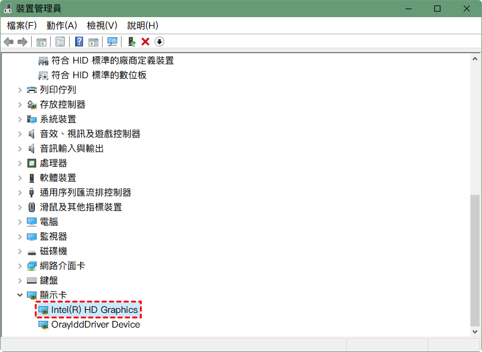The height and width of the screenshot is (352, 482).
Task: Open the 檔案(F) menu
Action: click(21, 26)
